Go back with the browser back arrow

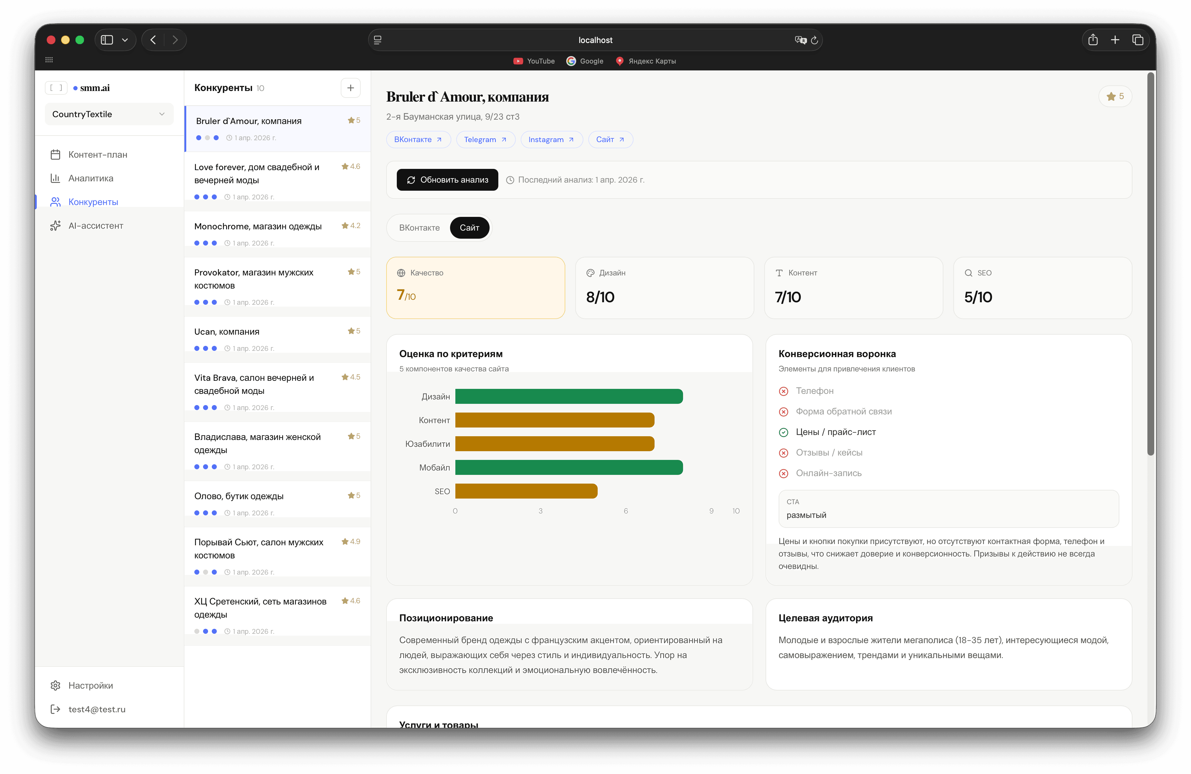pos(153,40)
